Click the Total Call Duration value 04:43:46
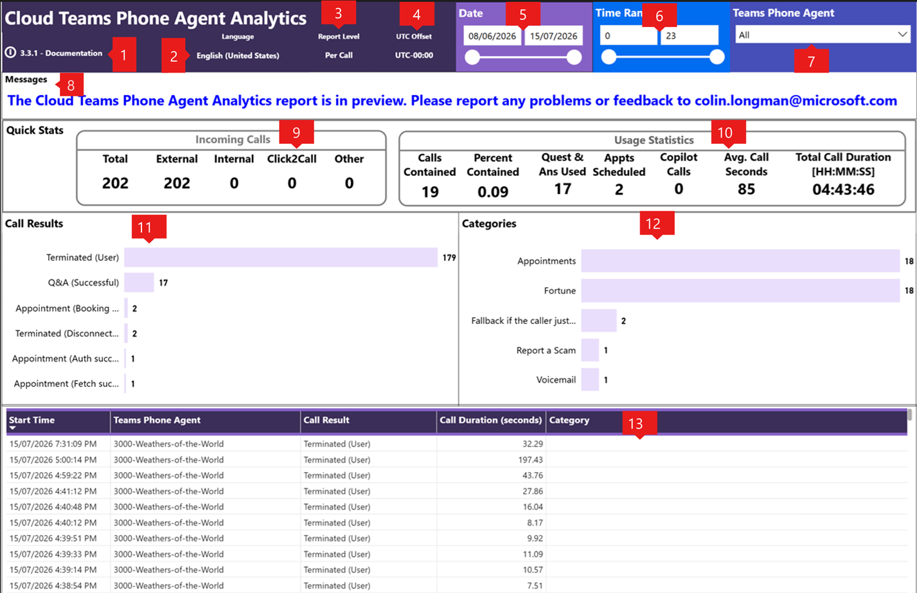917x593 pixels. pyautogui.click(x=843, y=189)
